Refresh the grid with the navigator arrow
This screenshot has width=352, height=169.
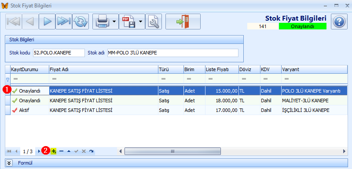click(x=91, y=151)
